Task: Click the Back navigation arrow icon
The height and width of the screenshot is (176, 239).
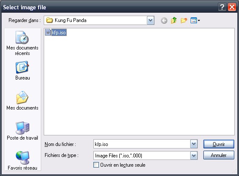Action: pos(164,20)
